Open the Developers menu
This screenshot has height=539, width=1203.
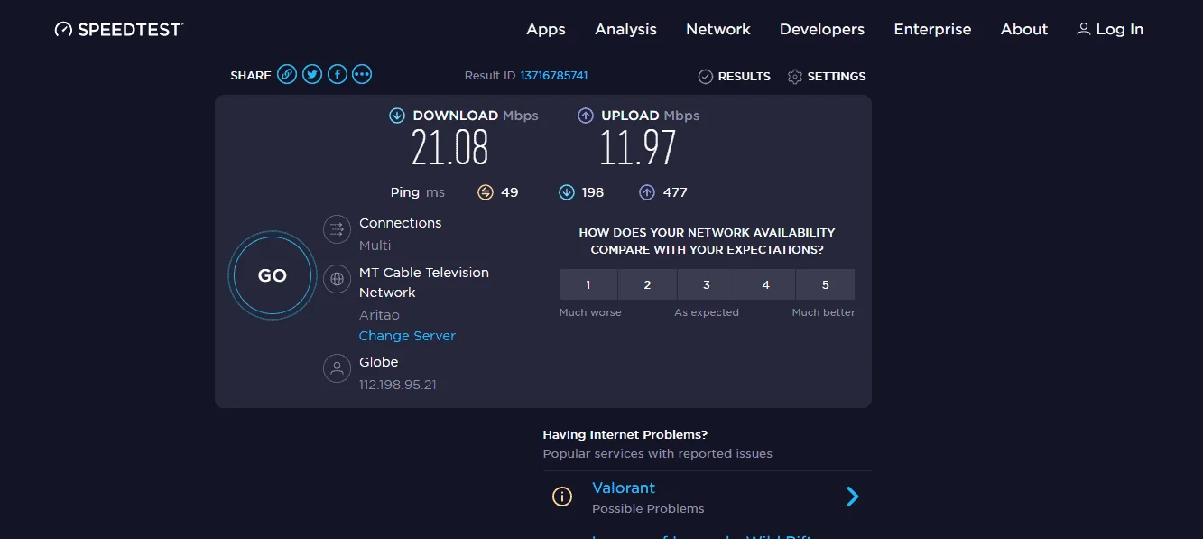point(822,29)
